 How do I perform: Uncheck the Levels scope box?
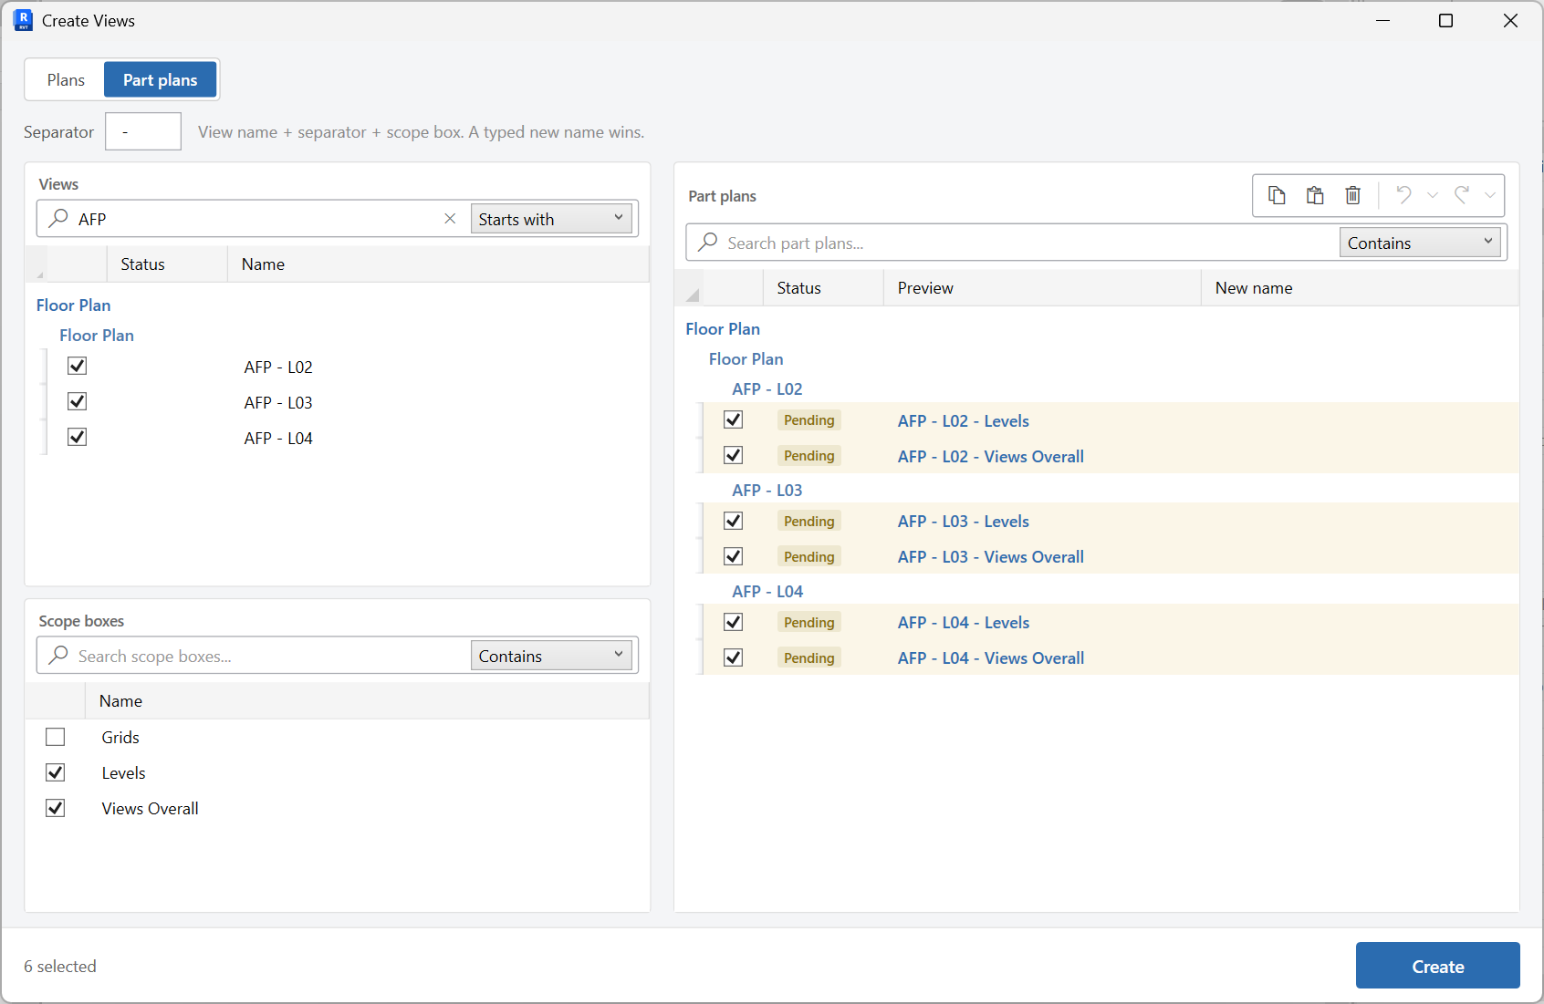(56, 772)
